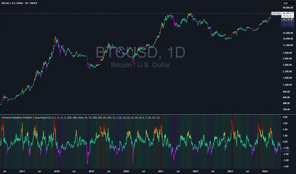Click 900.00 on the price axis

coord(286,92)
